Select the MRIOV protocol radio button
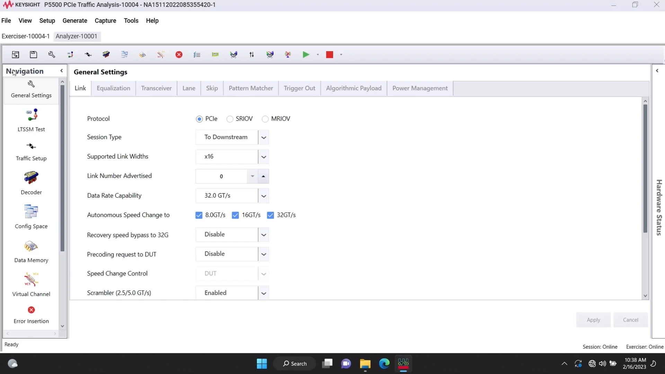Screen dimensions: 665x374 coord(265,119)
